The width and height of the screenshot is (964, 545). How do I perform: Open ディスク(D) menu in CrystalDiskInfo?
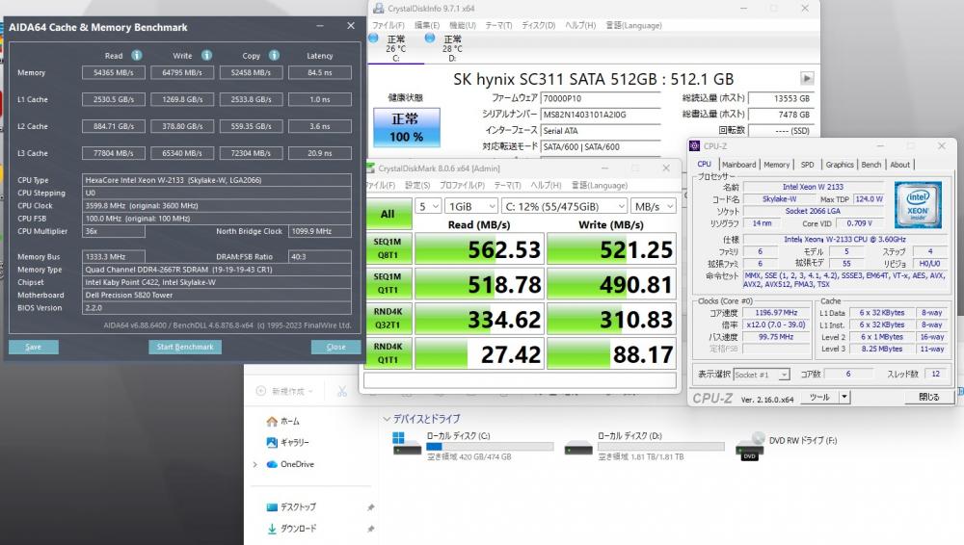(538, 25)
